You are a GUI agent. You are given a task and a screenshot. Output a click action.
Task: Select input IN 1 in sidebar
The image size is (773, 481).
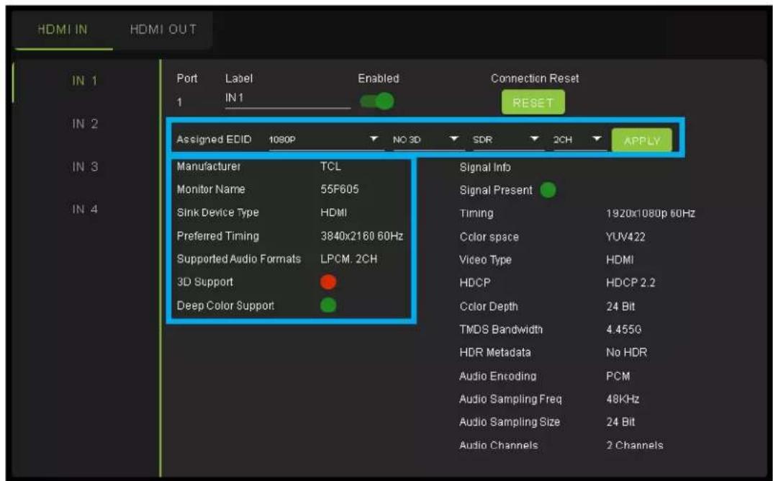click(x=85, y=81)
